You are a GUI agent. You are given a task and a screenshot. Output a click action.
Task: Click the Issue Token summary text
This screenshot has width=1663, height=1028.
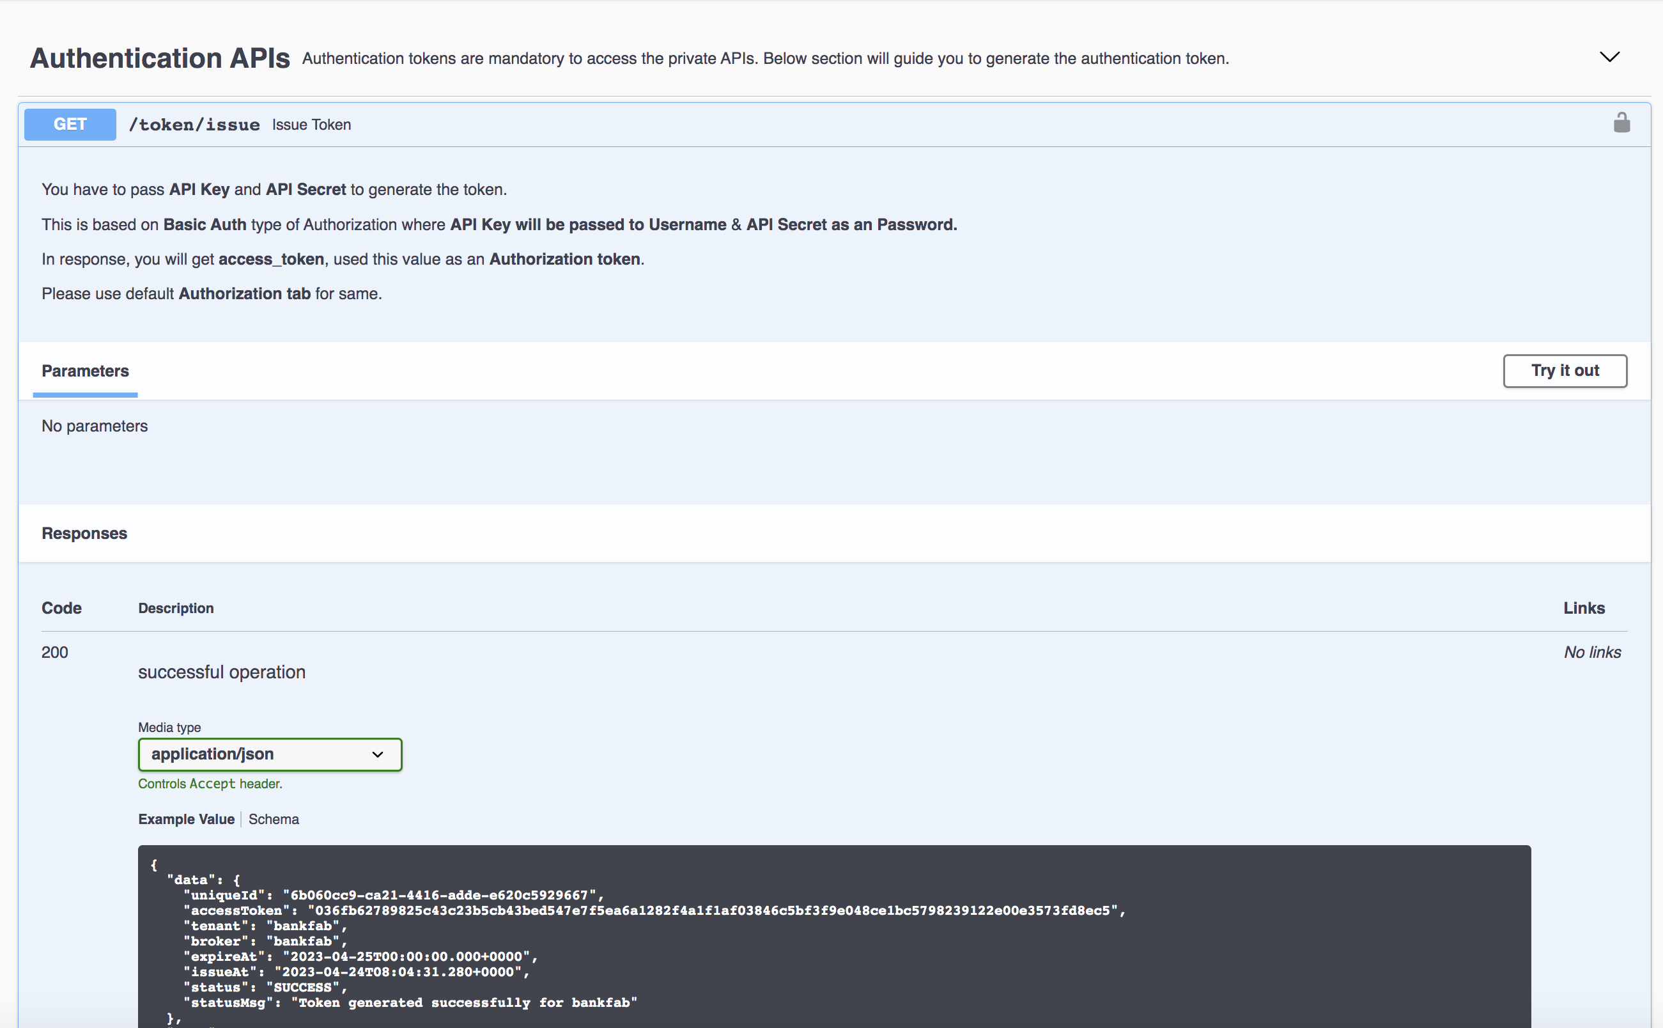pos(311,125)
